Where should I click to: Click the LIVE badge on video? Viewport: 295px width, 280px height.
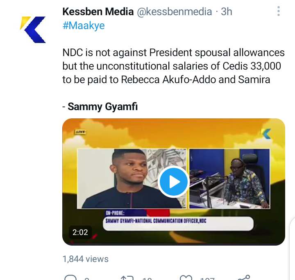click(x=80, y=132)
